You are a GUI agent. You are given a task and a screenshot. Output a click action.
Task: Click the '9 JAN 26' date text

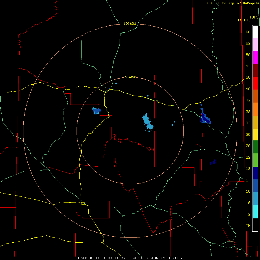[157, 258]
